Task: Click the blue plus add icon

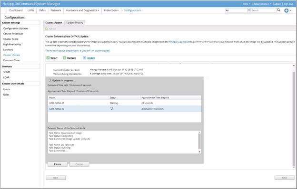Action: 287,10
